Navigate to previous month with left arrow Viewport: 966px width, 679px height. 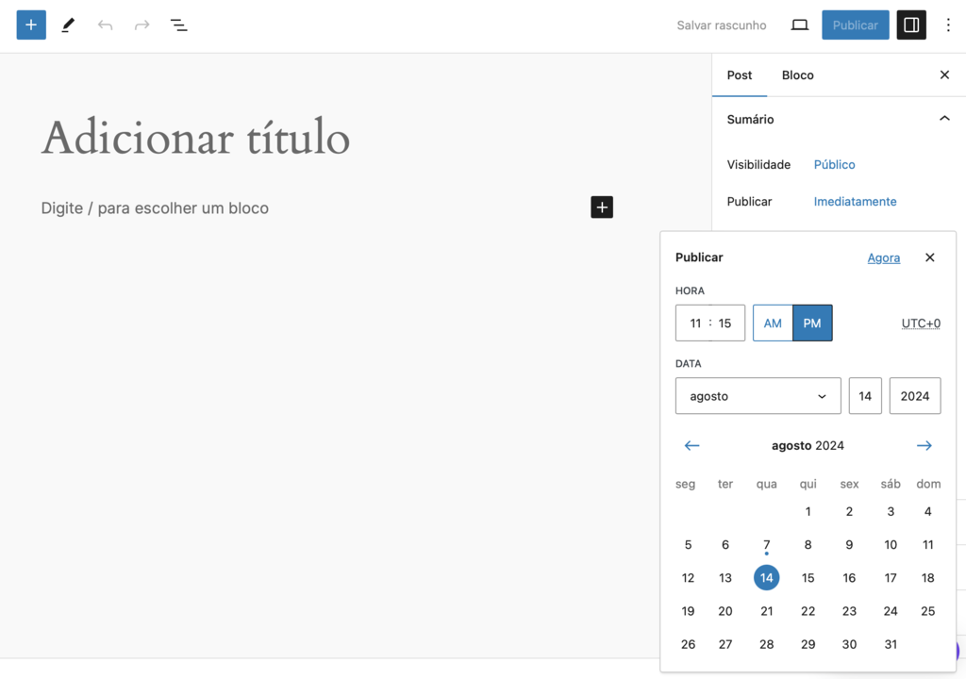(x=691, y=445)
